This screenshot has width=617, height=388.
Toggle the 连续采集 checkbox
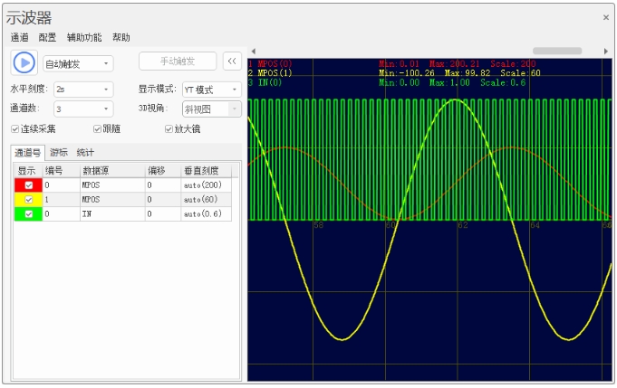(15, 129)
